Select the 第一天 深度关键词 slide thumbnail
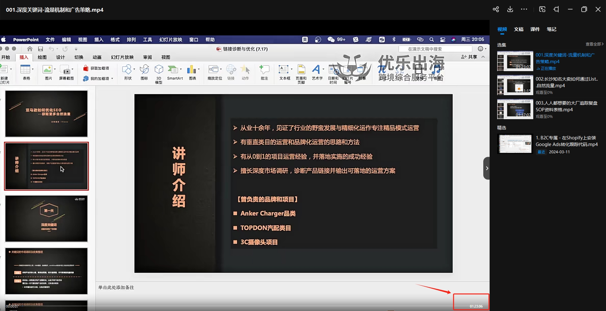Viewport: 606px width, 311px height. point(46,219)
